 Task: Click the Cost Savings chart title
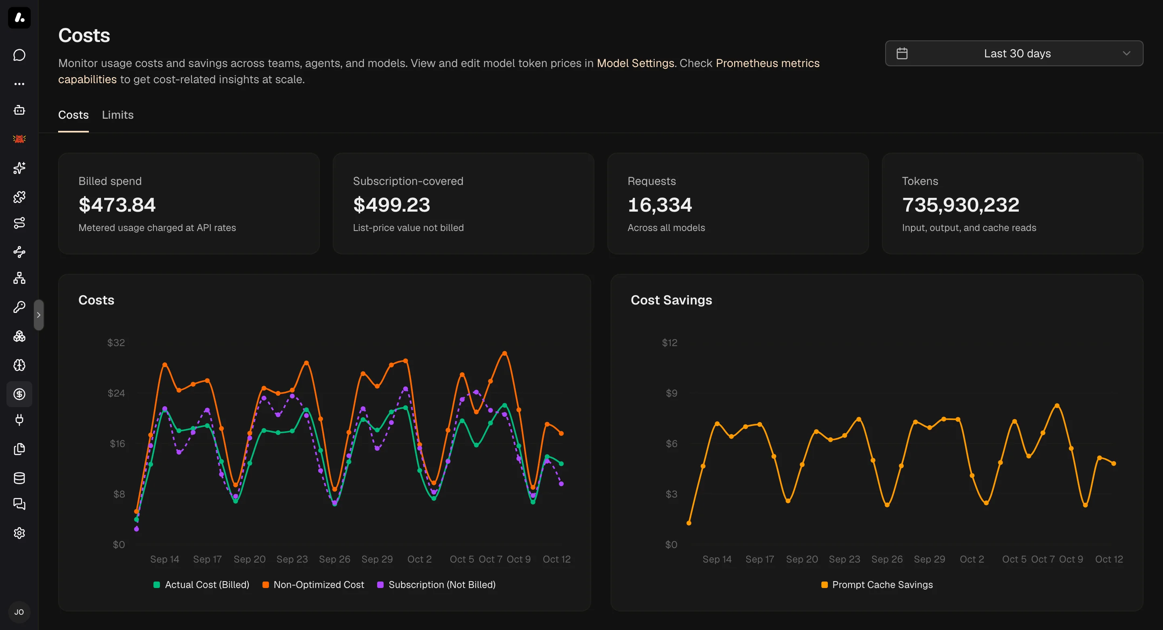tap(671, 300)
